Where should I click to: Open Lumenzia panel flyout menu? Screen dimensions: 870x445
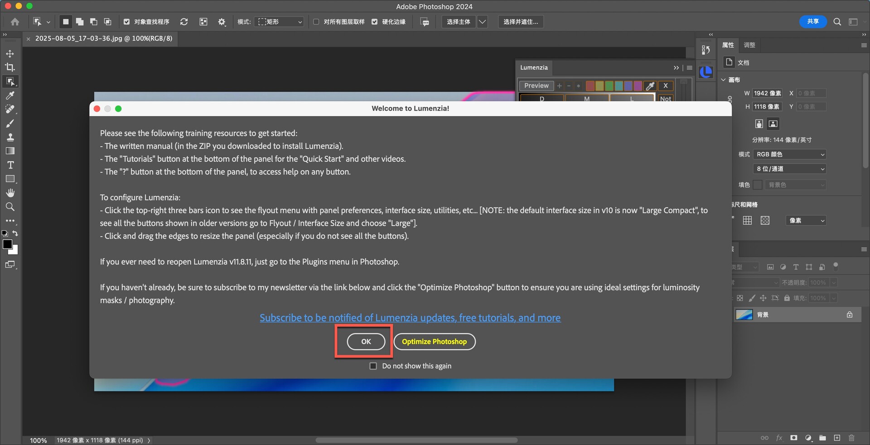[x=690, y=68]
